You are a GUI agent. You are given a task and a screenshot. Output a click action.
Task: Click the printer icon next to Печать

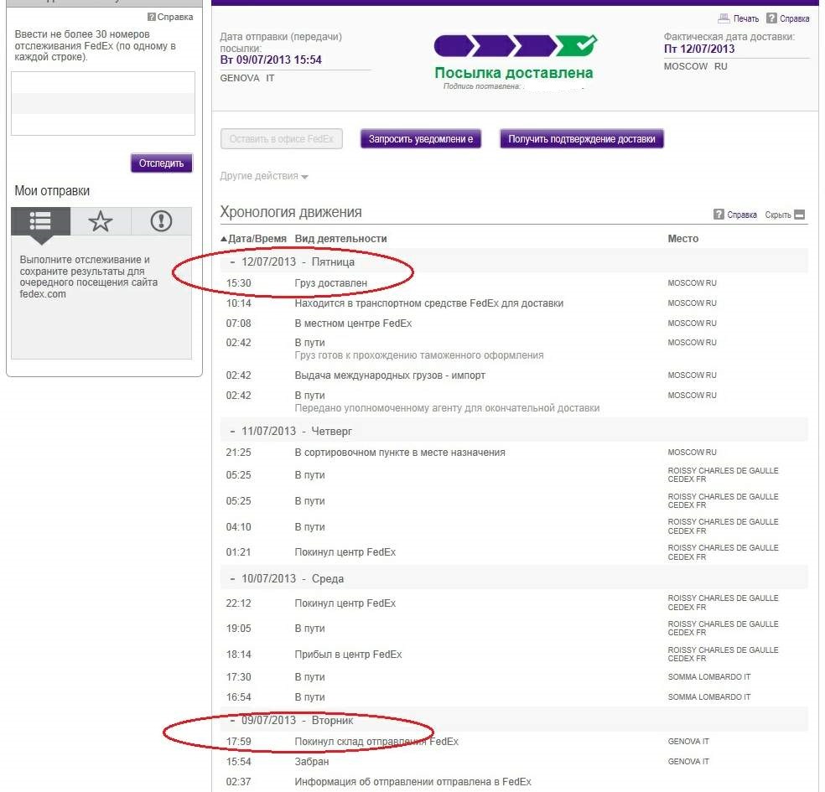pyautogui.click(x=724, y=18)
